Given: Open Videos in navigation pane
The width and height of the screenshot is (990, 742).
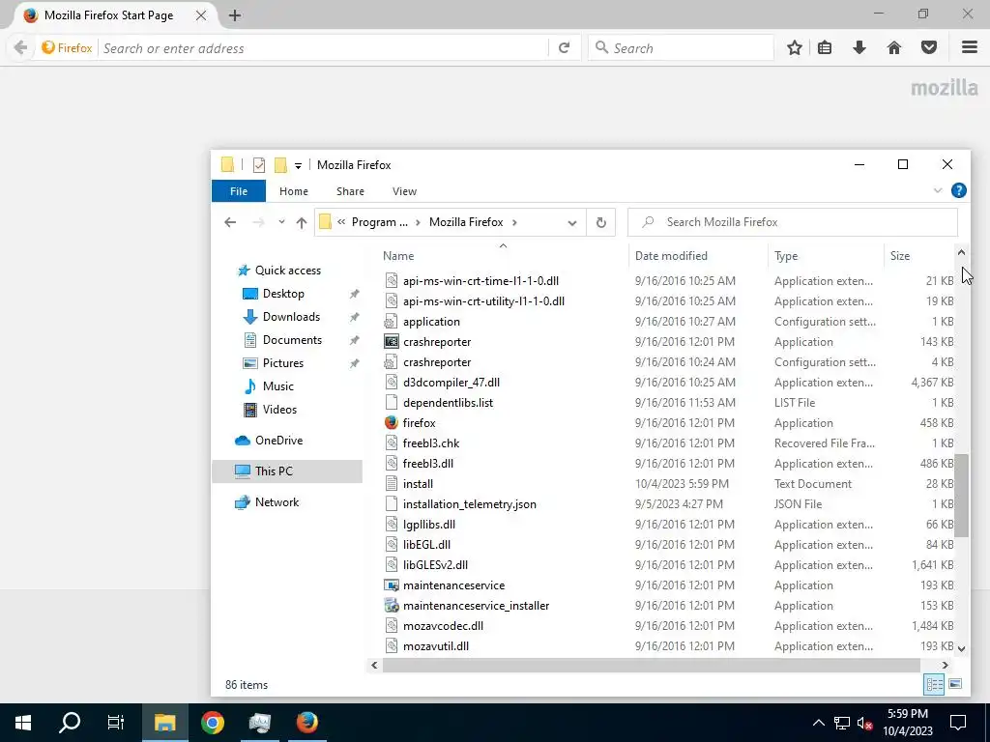Looking at the screenshot, I should [x=279, y=410].
